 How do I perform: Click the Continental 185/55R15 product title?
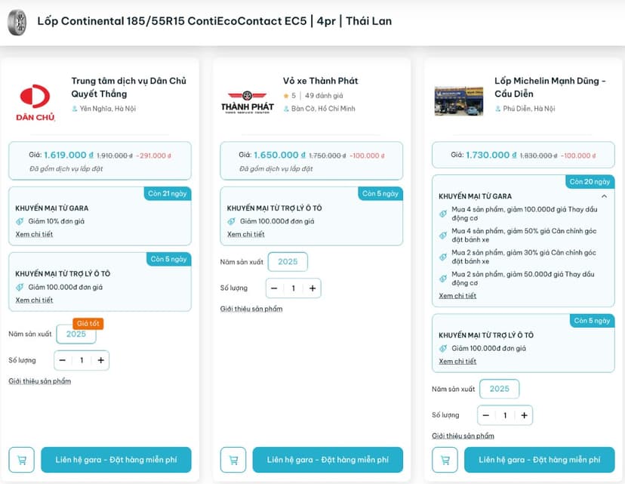click(x=214, y=21)
